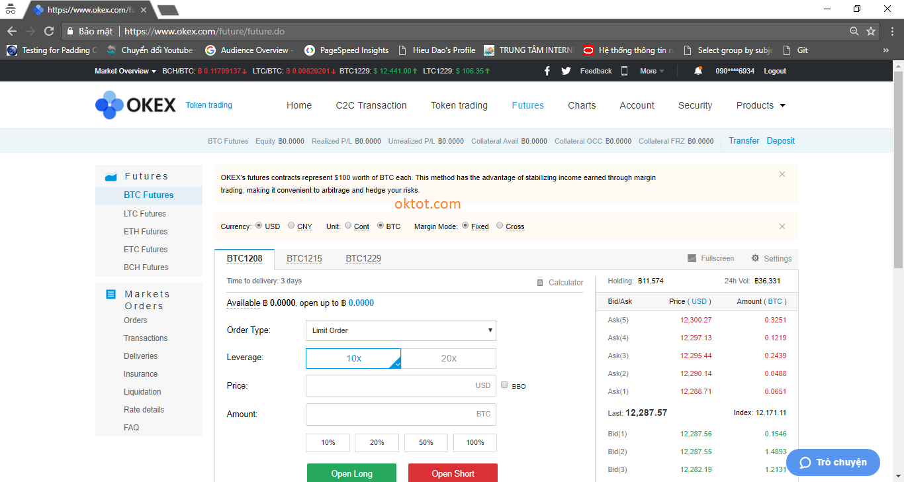Image resolution: width=904 pixels, height=482 pixels.
Task: Click the mobile phone app icon
Action: pos(624,71)
